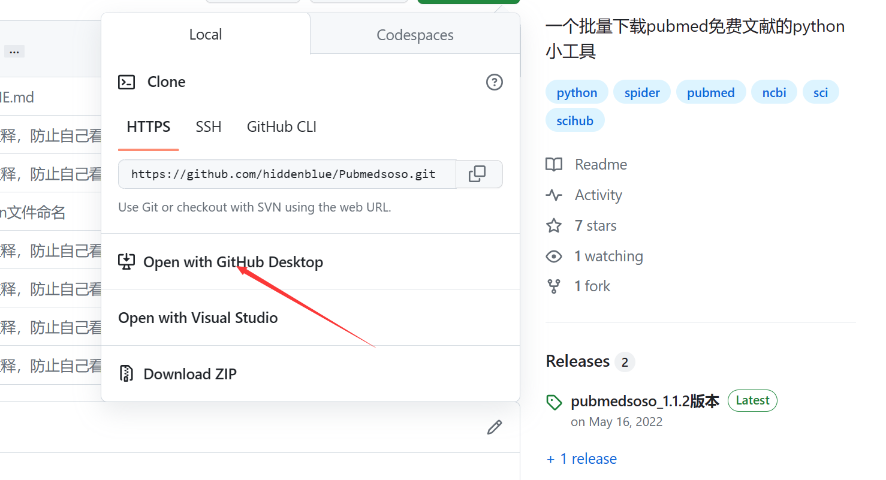
Task: Open forks via the fork icon
Action: (554, 286)
